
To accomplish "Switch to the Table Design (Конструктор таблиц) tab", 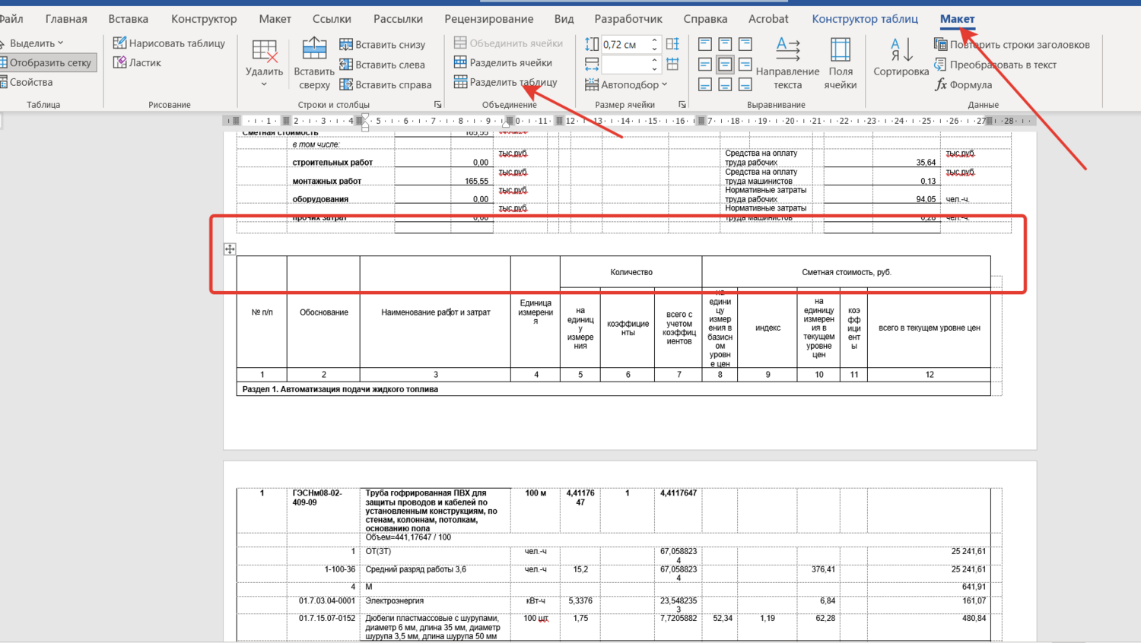I will pos(864,18).
